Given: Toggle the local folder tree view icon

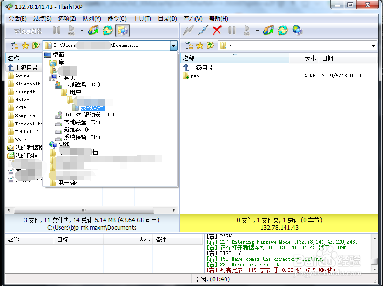Looking at the screenshot, I should coord(13,45).
